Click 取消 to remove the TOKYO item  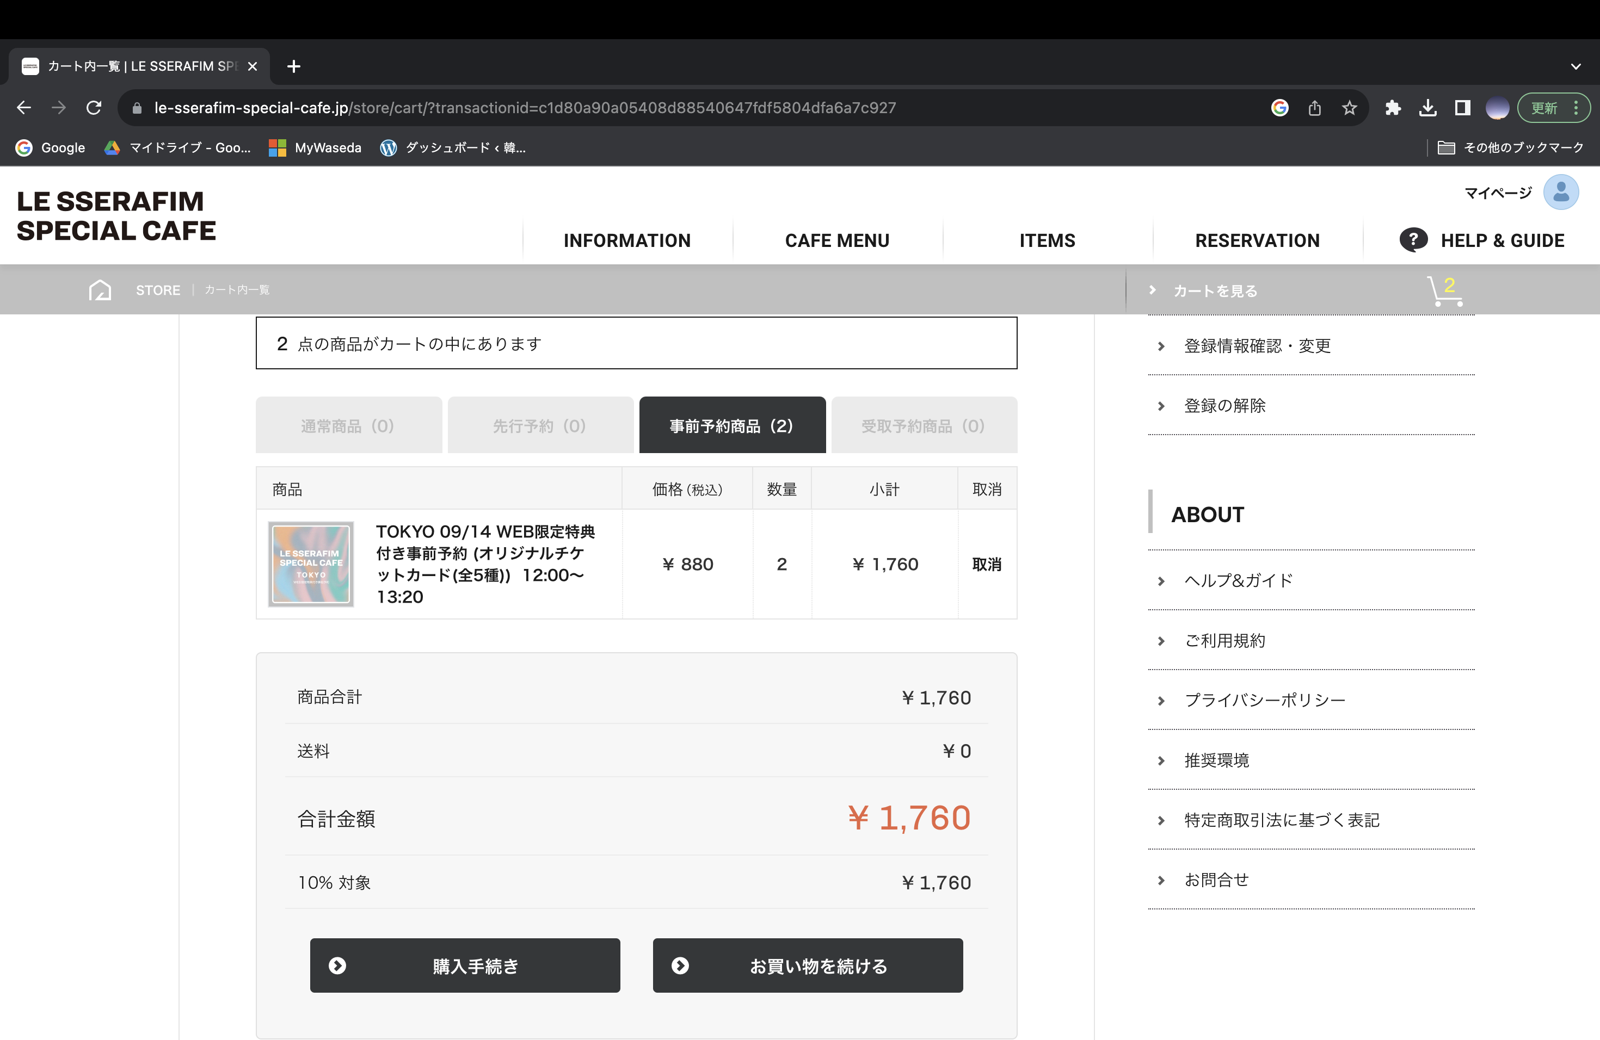(x=986, y=565)
